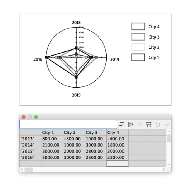Click the Revert arrow icon
Viewport: 189px width, 181px height.
[158, 124]
